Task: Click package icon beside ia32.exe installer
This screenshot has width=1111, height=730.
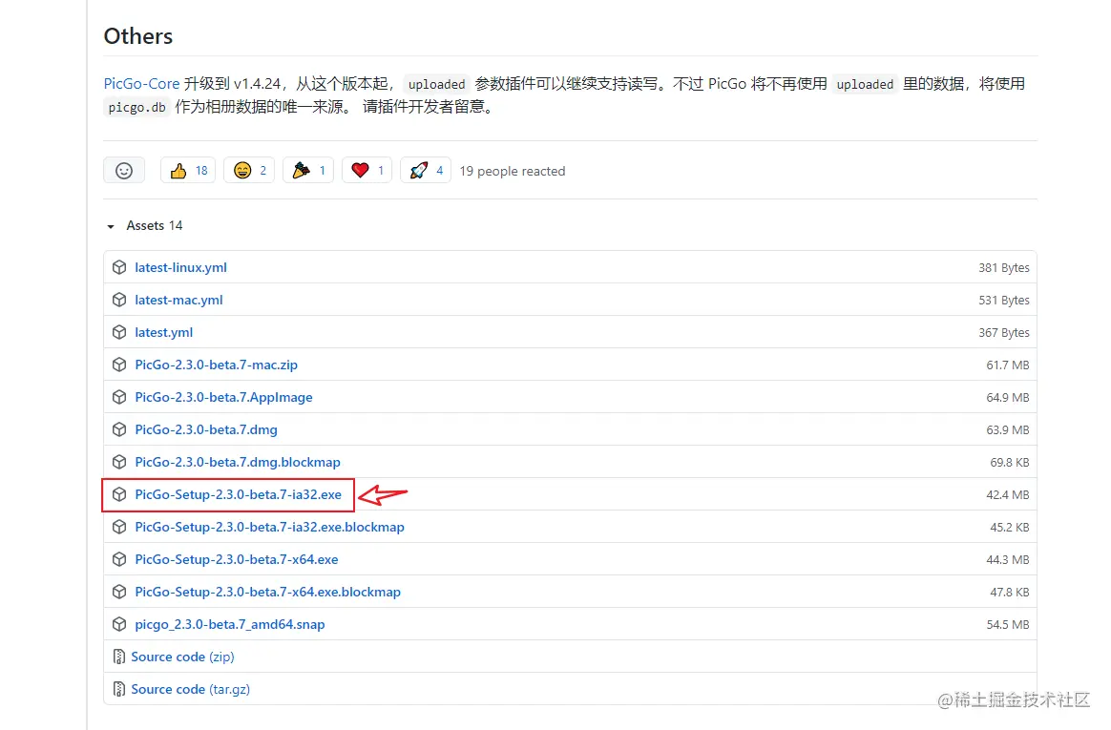Action: click(x=119, y=495)
